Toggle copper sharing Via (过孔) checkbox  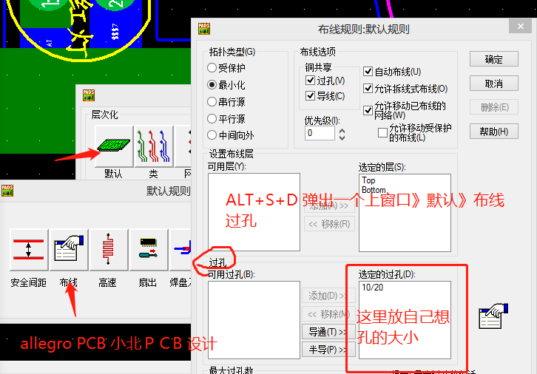310,81
